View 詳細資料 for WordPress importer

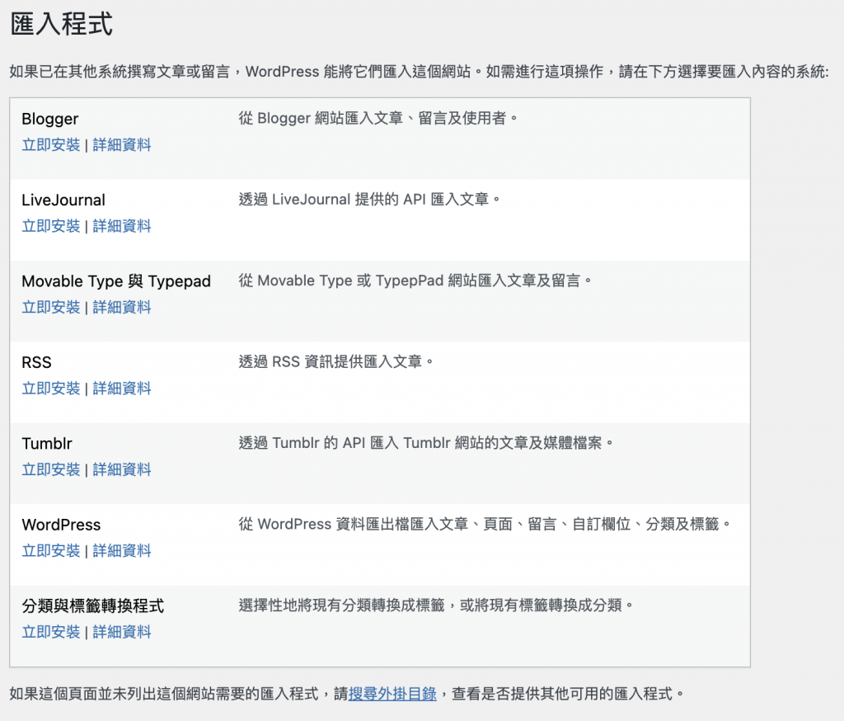pos(122,551)
